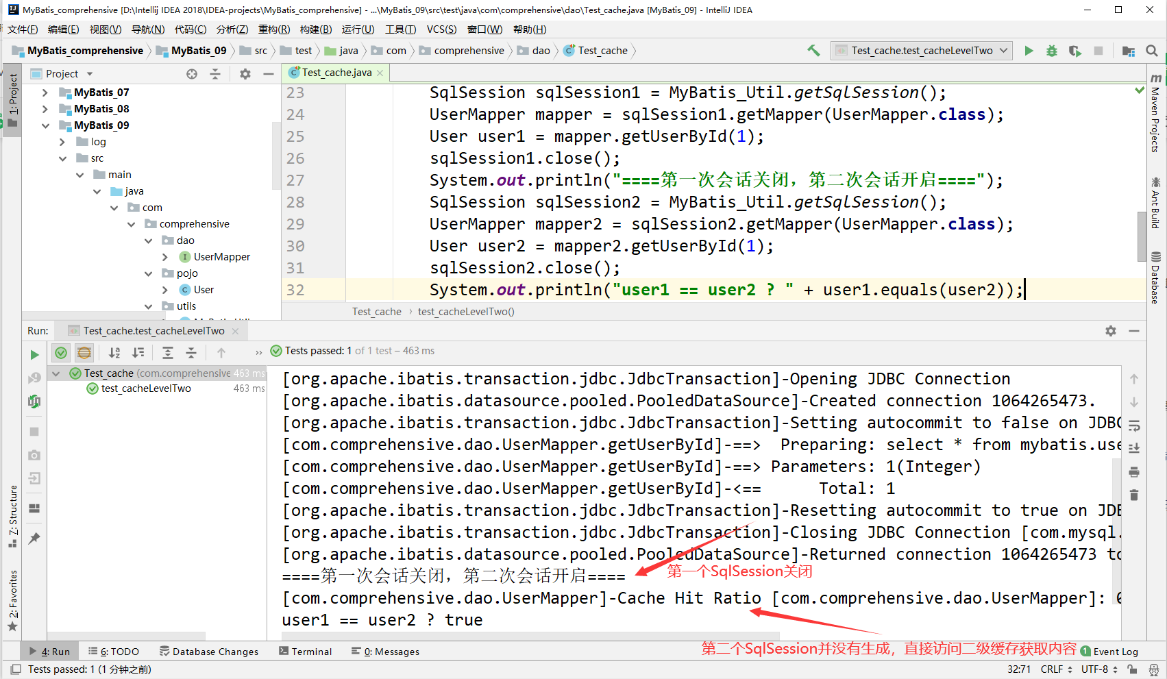Open the Z: Structure side panel

[x=13, y=517]
